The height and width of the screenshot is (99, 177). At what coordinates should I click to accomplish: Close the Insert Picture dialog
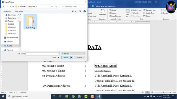click(85, 2)
